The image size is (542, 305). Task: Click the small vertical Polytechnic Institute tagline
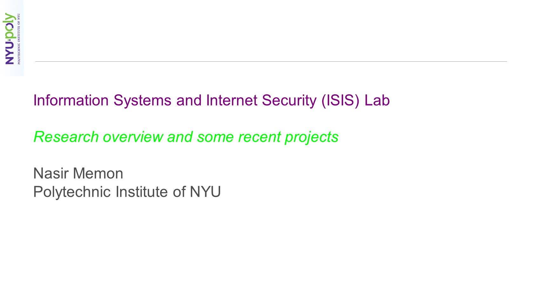click(x=19, y=39)
